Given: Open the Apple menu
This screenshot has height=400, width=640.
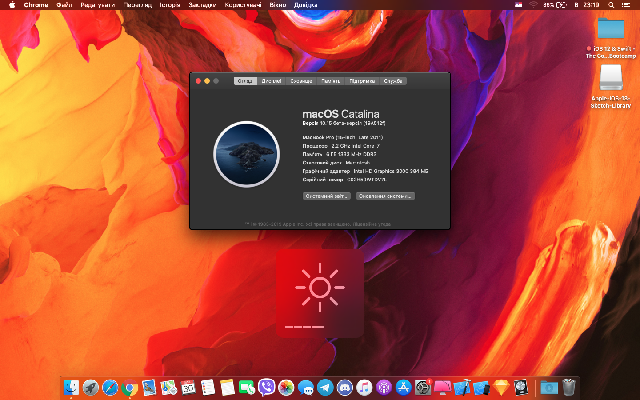Looking at the screenshot, I should tap(12, 5).
